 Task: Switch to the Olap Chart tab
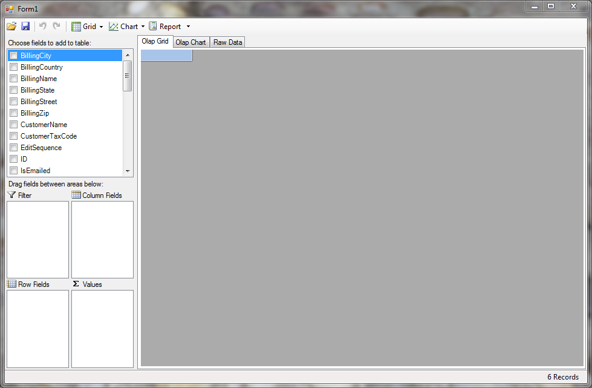pos(190,42)
